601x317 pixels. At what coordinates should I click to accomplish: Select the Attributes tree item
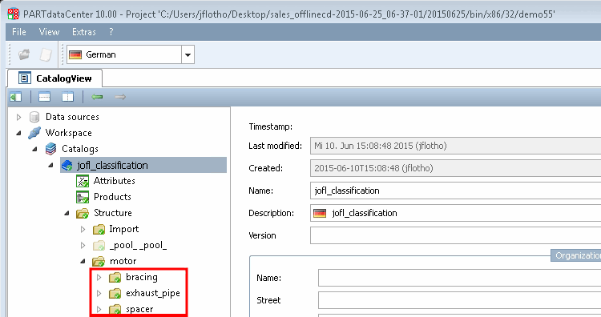115,181
